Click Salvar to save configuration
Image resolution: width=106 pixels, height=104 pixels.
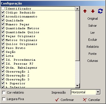[x=92, y=26]
